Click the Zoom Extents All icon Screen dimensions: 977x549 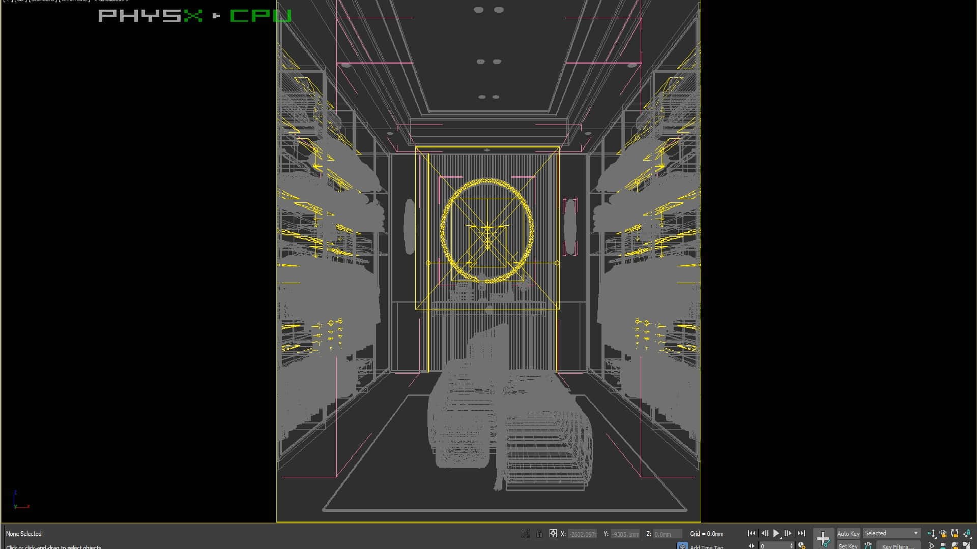click(967, 533)
